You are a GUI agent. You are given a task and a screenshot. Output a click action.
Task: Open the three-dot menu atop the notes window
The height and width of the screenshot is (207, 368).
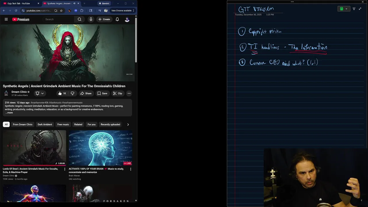point(292,2)
